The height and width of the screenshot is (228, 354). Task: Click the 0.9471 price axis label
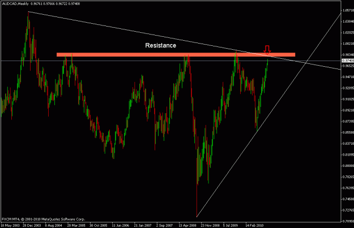point(348,77)
